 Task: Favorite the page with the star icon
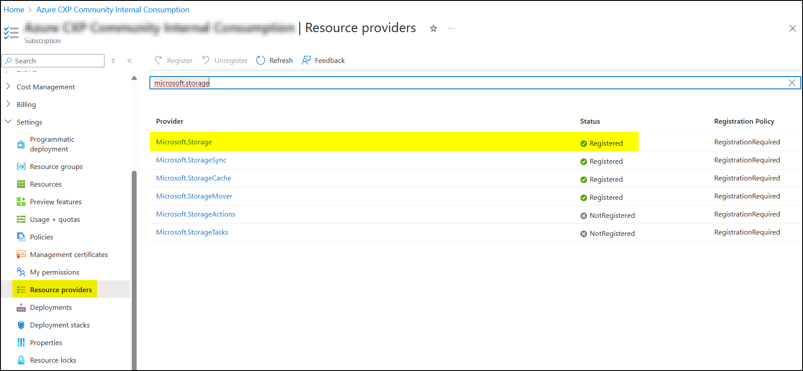pyautogui.click(x=434, y=28)
